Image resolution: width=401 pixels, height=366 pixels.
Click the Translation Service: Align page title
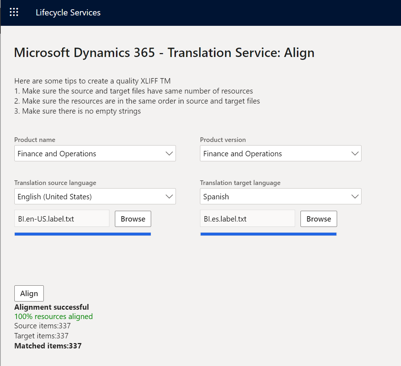(x=164, y=53)
